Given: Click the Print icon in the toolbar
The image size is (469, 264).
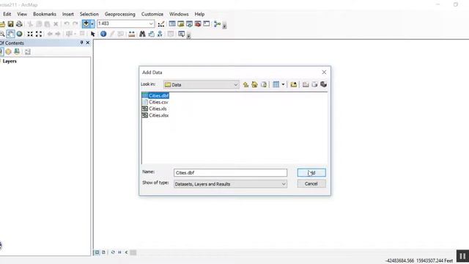Looking at the screenshot, I should coord(19,24).
